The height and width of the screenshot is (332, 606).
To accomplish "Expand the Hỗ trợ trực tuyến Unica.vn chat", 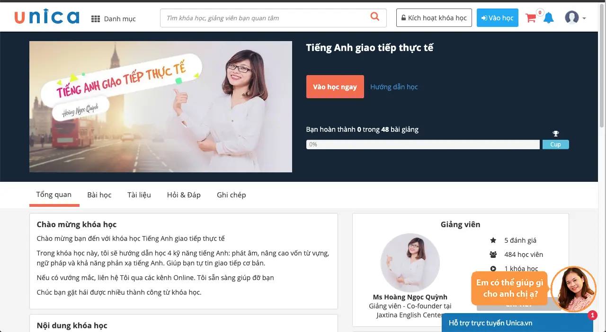I will click(x=490, y=323).
